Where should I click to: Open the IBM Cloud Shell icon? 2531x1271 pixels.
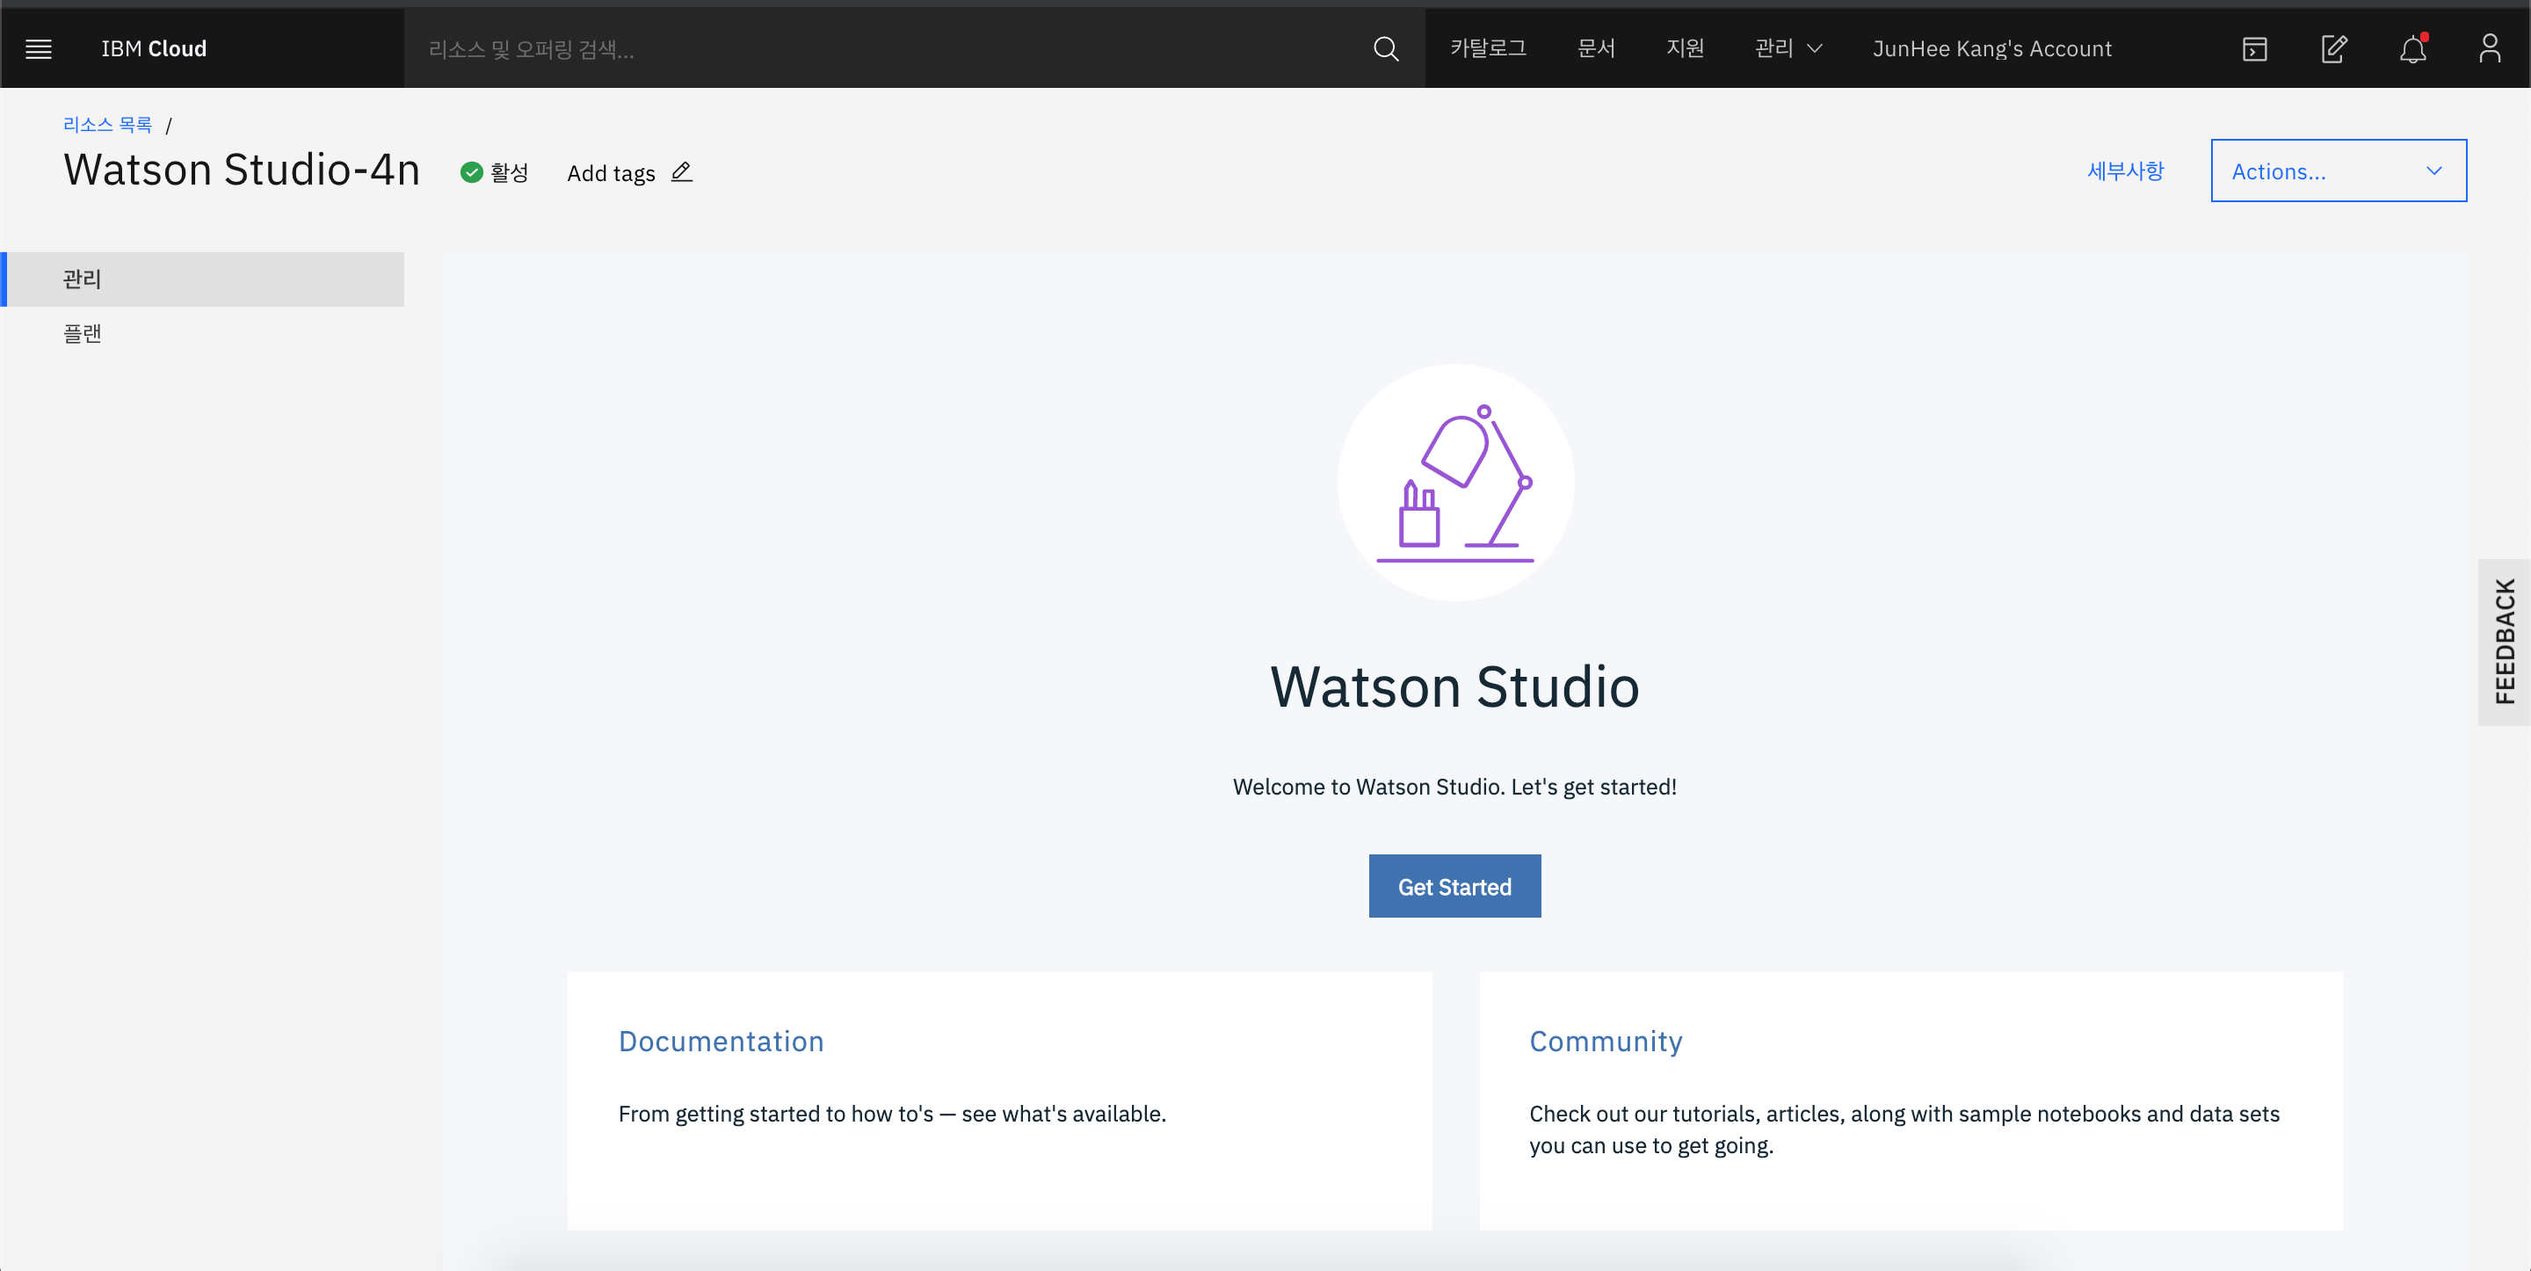pyautogui.click(x=2254, y=48)
